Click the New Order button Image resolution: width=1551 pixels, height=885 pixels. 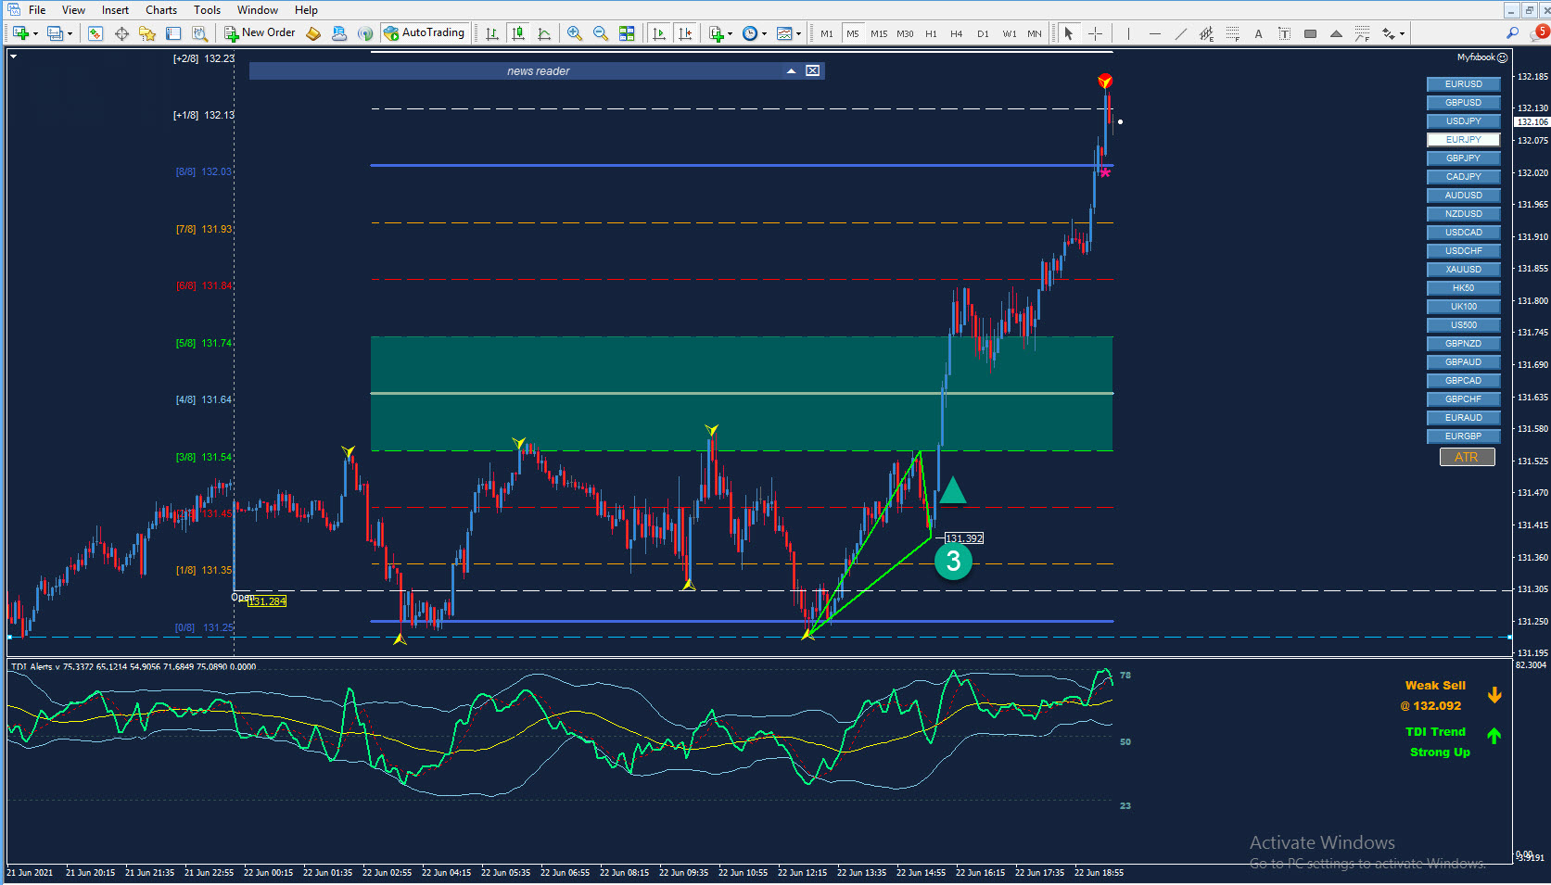260,32
